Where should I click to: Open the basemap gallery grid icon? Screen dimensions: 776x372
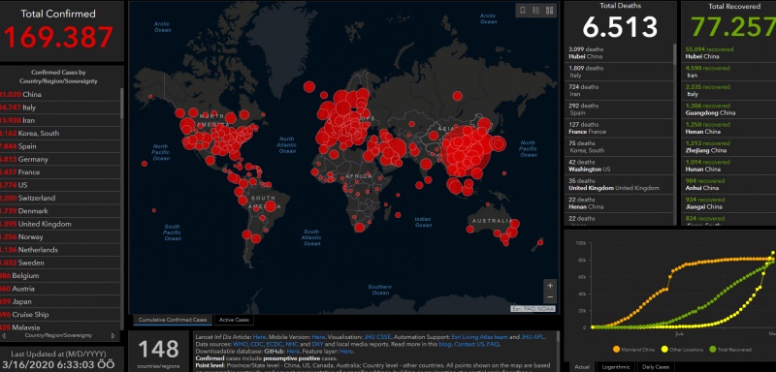coord(549,10)
